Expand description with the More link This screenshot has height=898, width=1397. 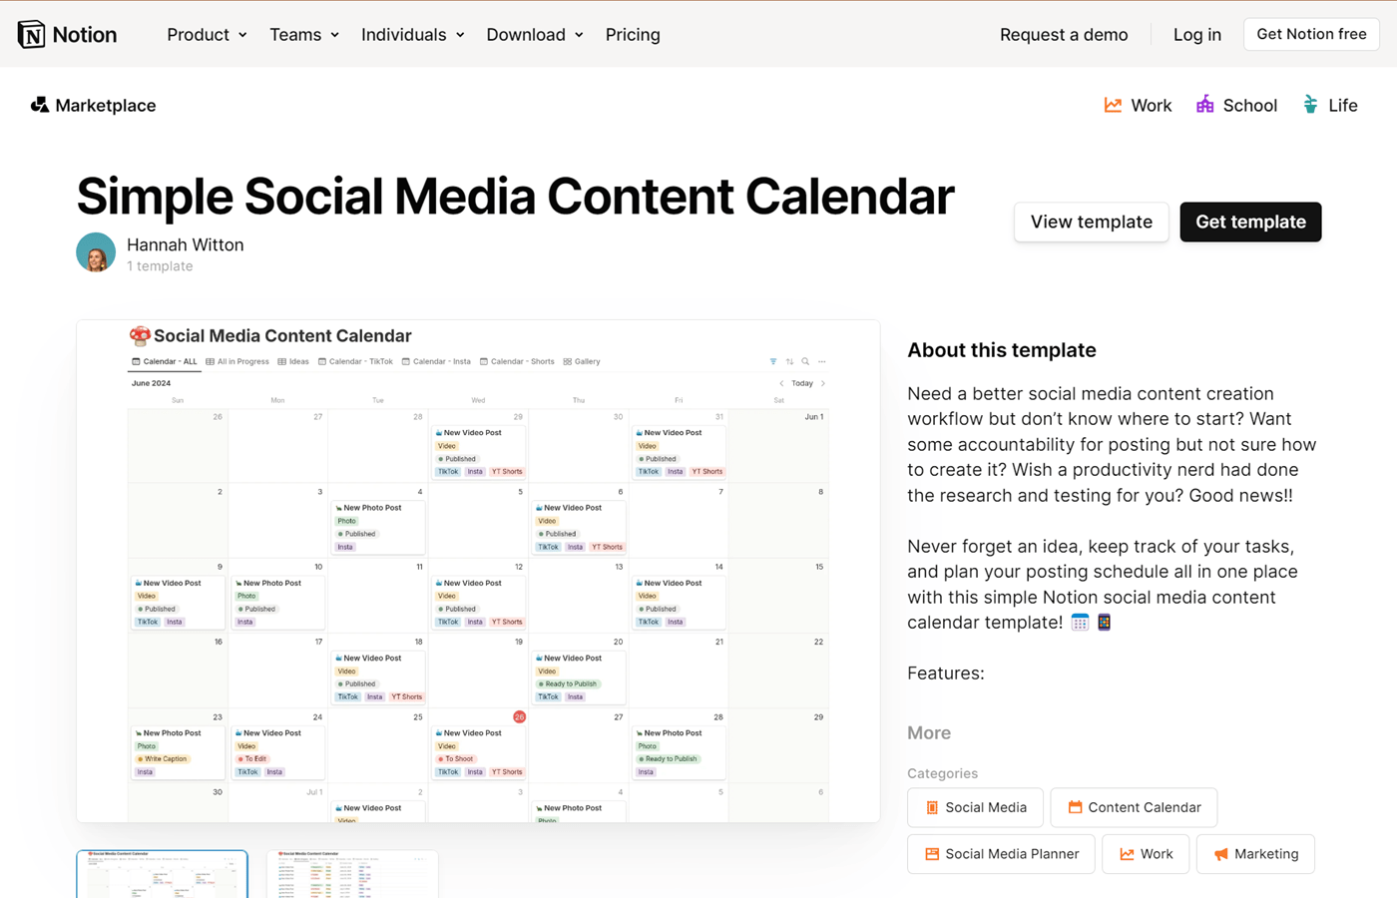929,733
